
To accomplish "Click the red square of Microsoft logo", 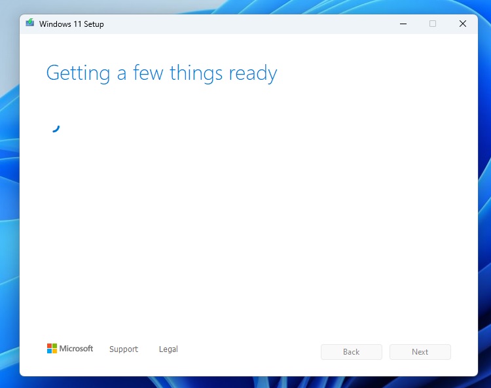I will (49, 346).
